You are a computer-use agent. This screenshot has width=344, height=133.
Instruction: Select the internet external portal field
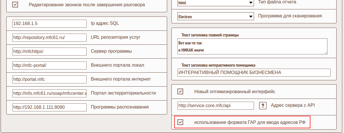pyautogui.click(x=49, y=79)
